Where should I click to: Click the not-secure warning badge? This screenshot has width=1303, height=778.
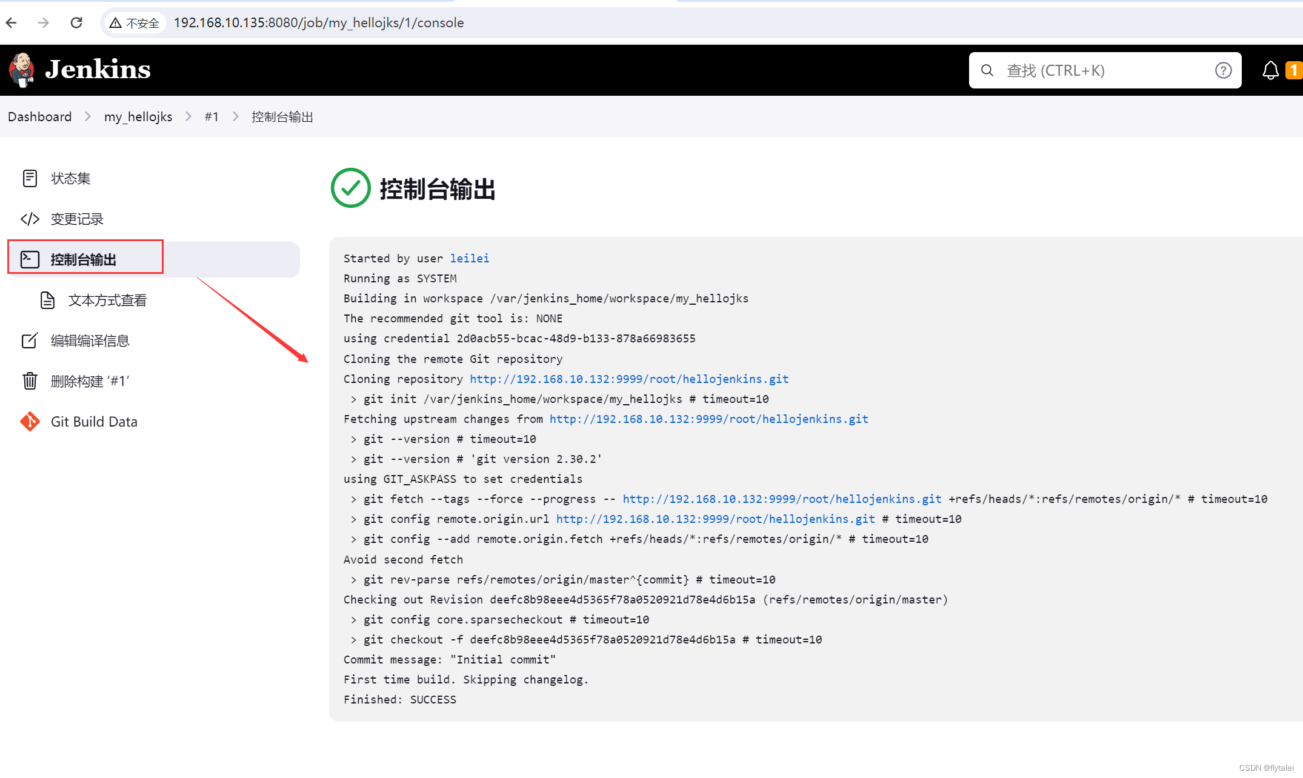click(134, 23)
